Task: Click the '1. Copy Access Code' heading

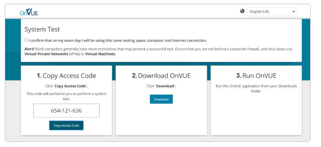Action: tap(66, 76)
